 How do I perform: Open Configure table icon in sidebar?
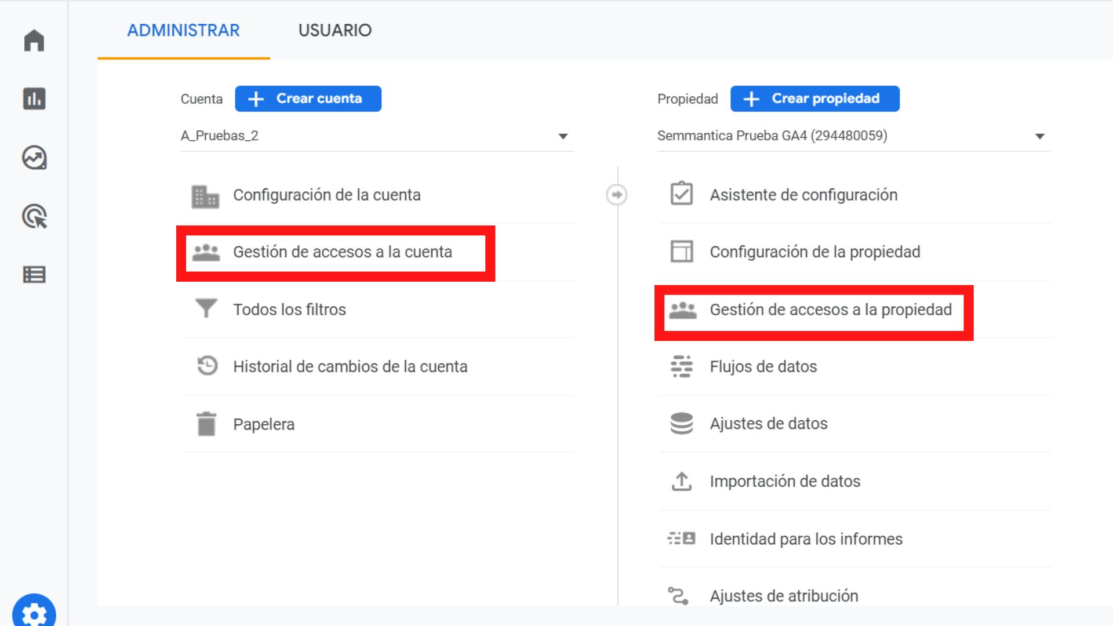coord(34,274)
